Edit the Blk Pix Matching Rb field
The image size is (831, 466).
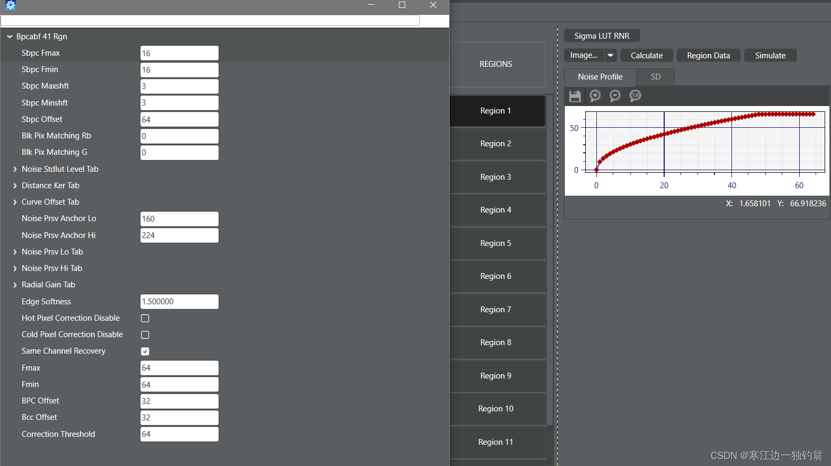(180, 136)
